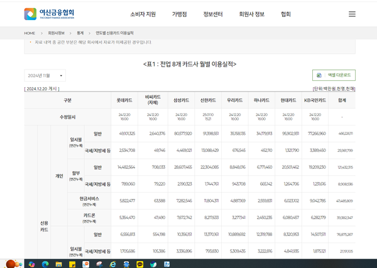This screenshot has width=377, height=268.
Task: Click the 삼성카드 column header
Action: [x=182, y=100]
